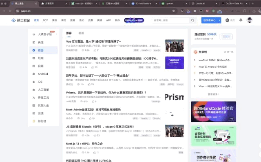Image resolution: width=261 pixels, height=162 pixels.
Task: Click the icon beside 前端 in sidebar
Action: click(33, 66)
